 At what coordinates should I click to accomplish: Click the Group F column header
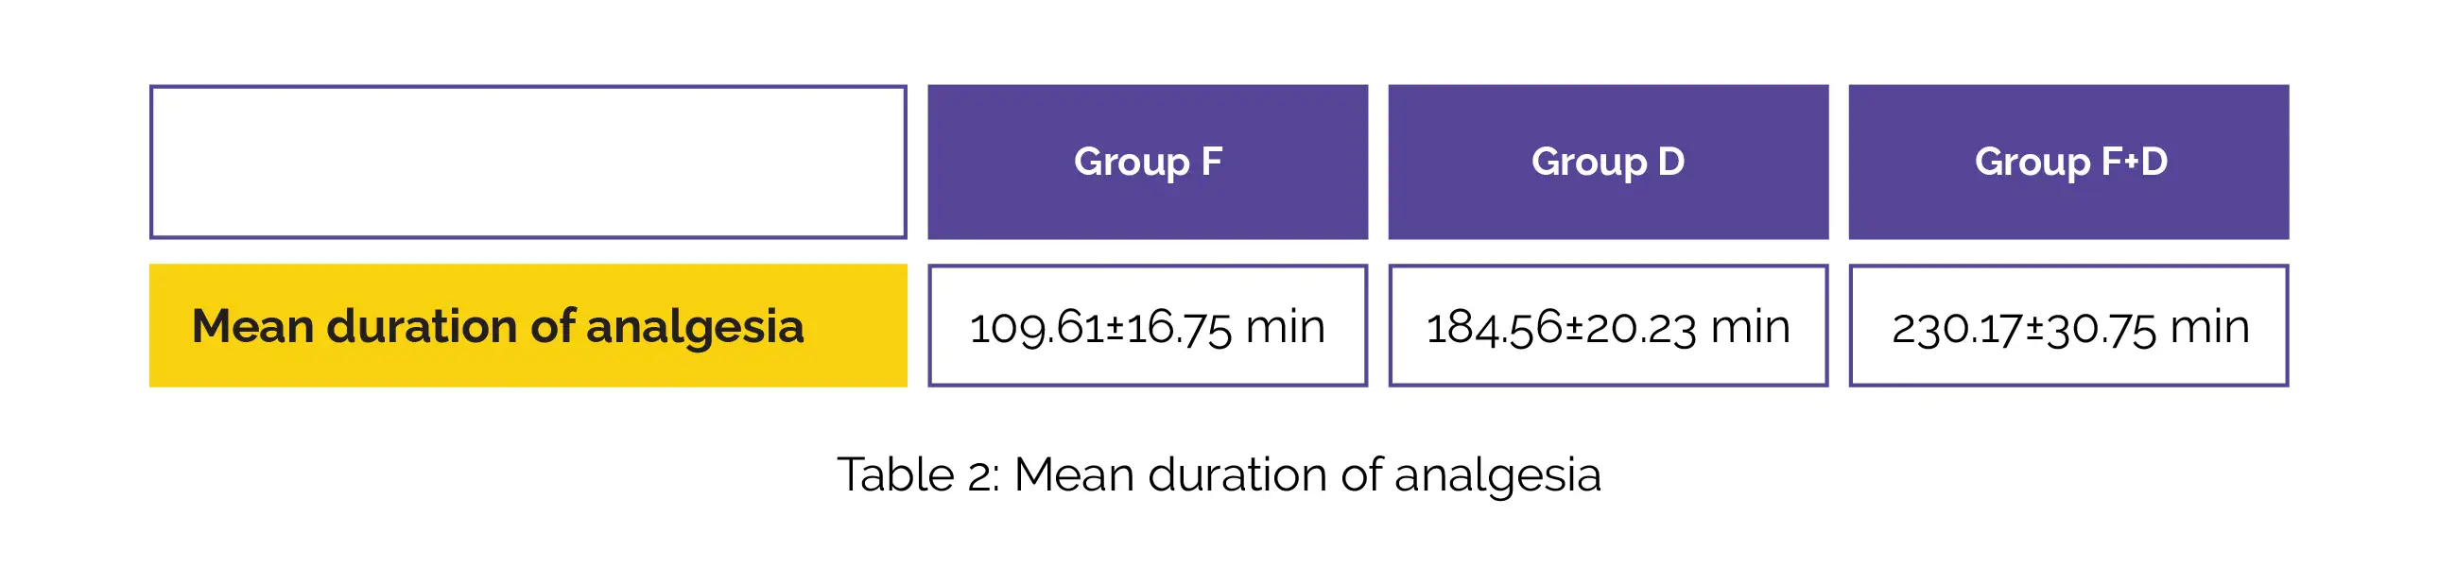coord(1148,162)
